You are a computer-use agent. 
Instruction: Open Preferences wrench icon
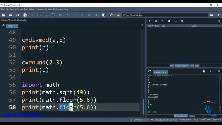pyautogui.click(x=111, y=15)
